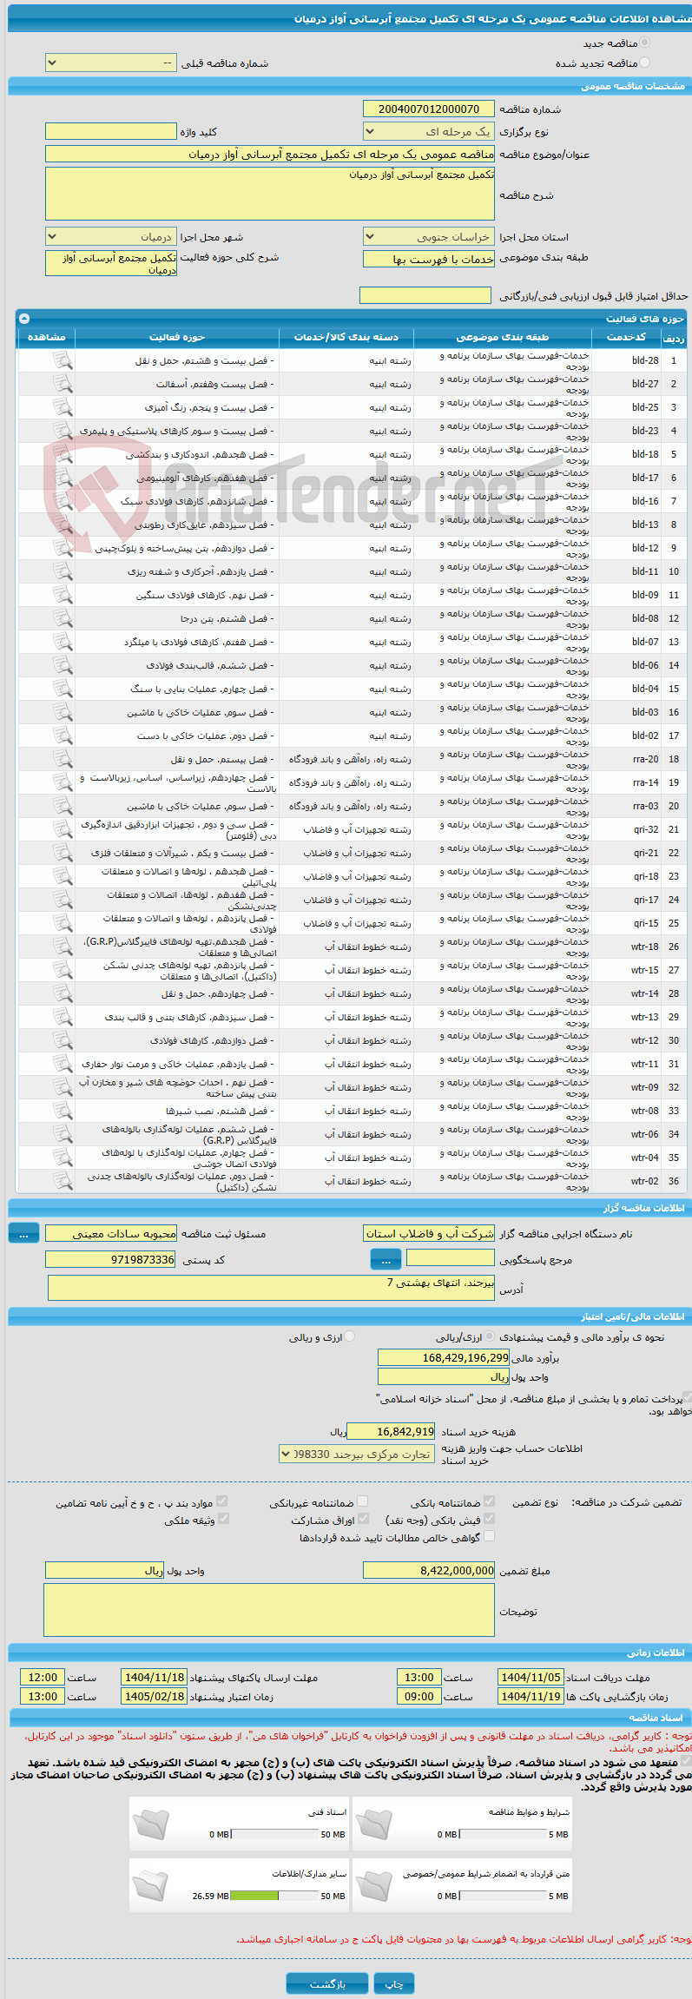Open شرایط و ضوابط مناقصه folder icon
Screen dimensions: 692x1999
coord(374,1824)
